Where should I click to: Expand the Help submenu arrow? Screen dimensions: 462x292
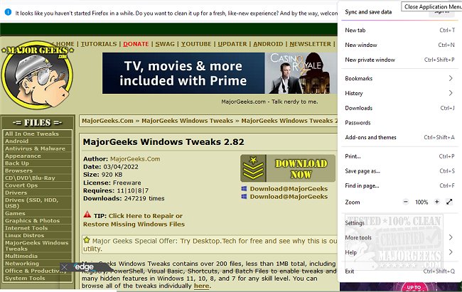point(451,252)
